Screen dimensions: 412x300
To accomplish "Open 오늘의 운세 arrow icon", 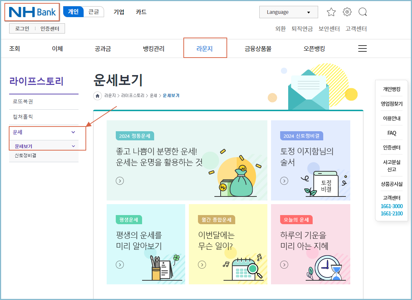I will point(284,265).
